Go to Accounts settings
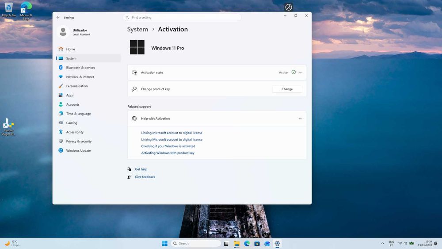 pyautogui.click(x=88, y=104)
